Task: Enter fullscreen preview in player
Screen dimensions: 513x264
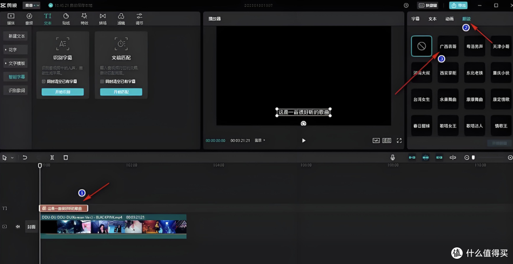Action: pos(399,141)
